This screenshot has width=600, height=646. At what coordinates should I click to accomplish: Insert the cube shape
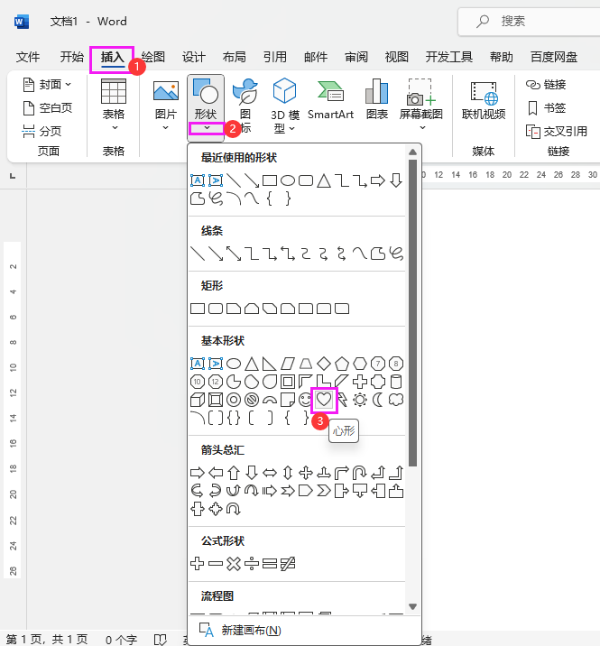click(198, 400)
